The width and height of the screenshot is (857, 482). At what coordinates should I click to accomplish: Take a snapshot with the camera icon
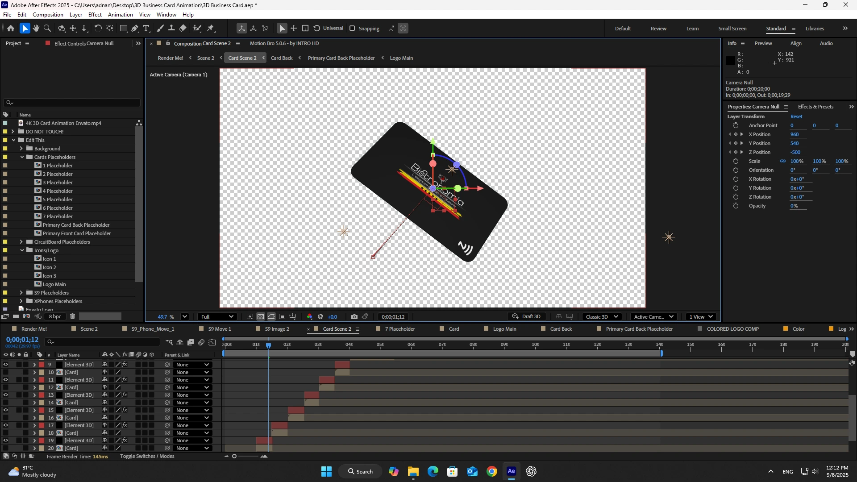pyautogui.click(x=354, y=317)
